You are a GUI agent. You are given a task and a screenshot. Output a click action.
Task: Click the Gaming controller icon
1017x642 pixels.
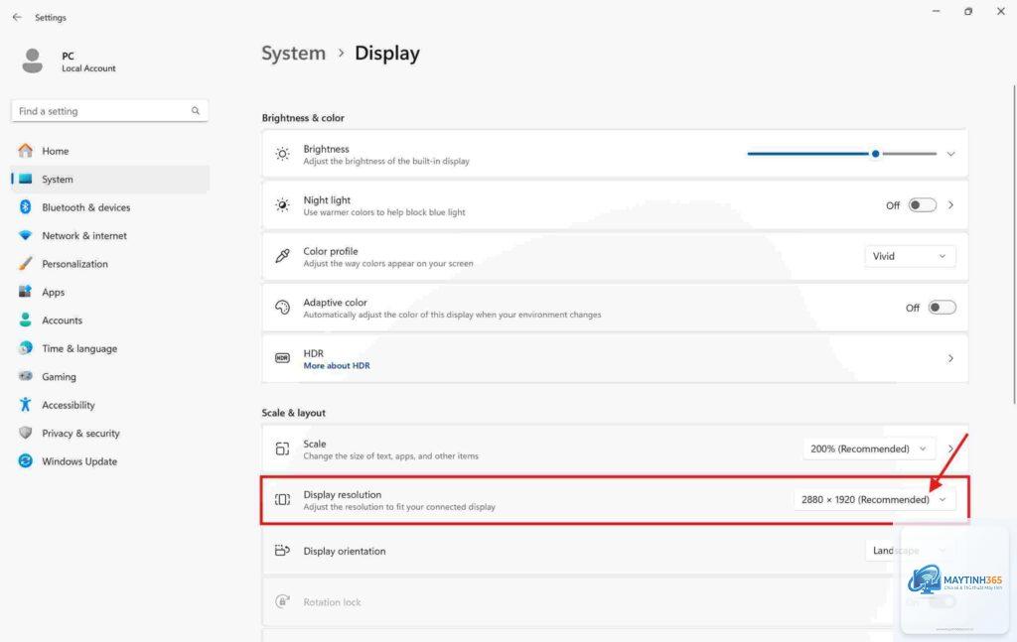click(x=25, y=376)
